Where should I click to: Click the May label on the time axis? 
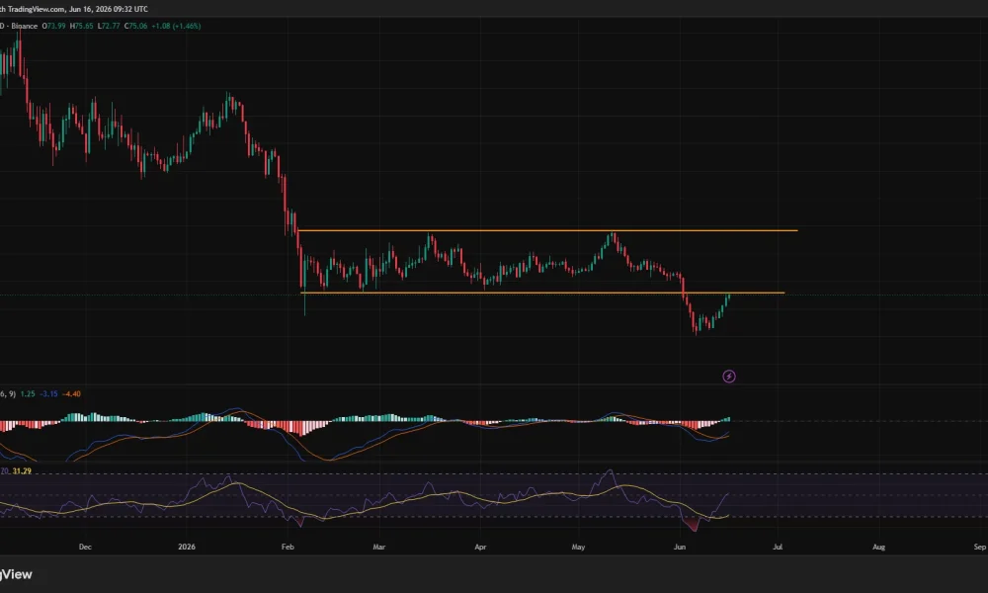click(x=578, y=547)
